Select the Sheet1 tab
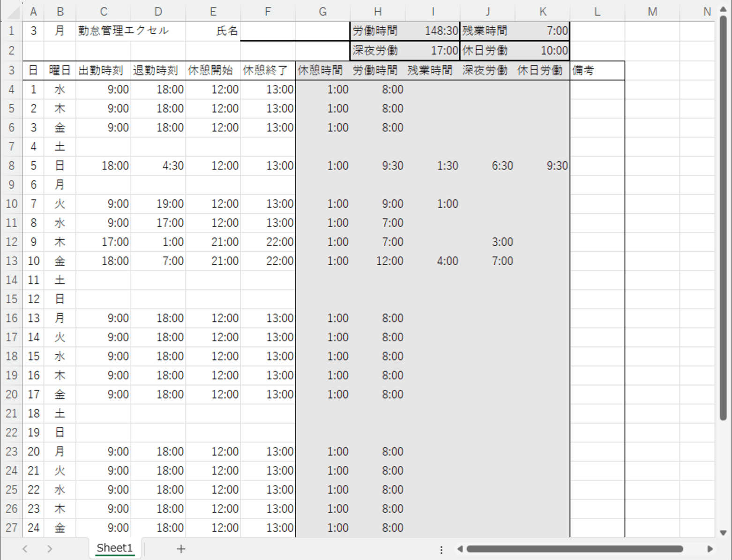This screenshot has height=560, width=732. click(x=114, y=548)
